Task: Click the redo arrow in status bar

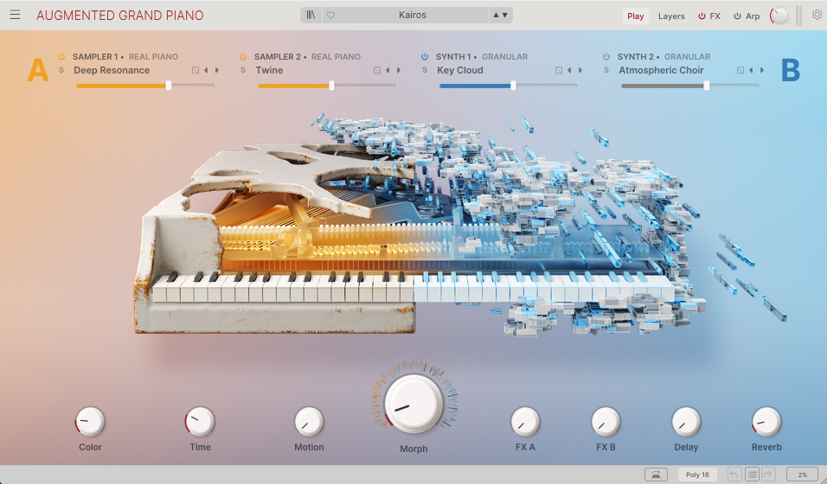Action: pos(768,474)
